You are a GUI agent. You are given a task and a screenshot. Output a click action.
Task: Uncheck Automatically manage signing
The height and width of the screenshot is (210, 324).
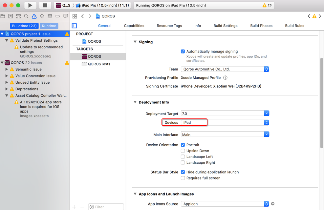click(183, 52)
